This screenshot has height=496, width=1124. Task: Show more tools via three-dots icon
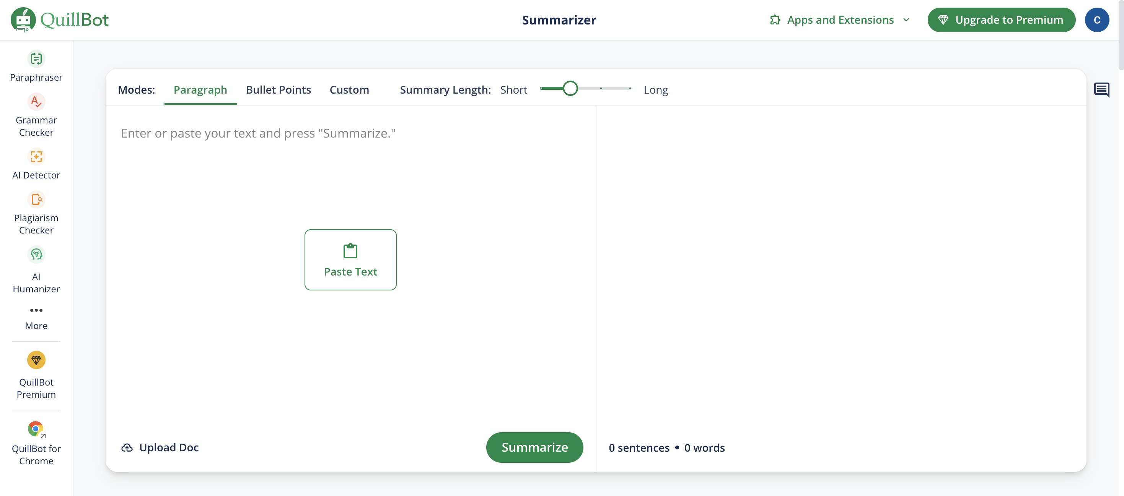(x=36, y=310)
